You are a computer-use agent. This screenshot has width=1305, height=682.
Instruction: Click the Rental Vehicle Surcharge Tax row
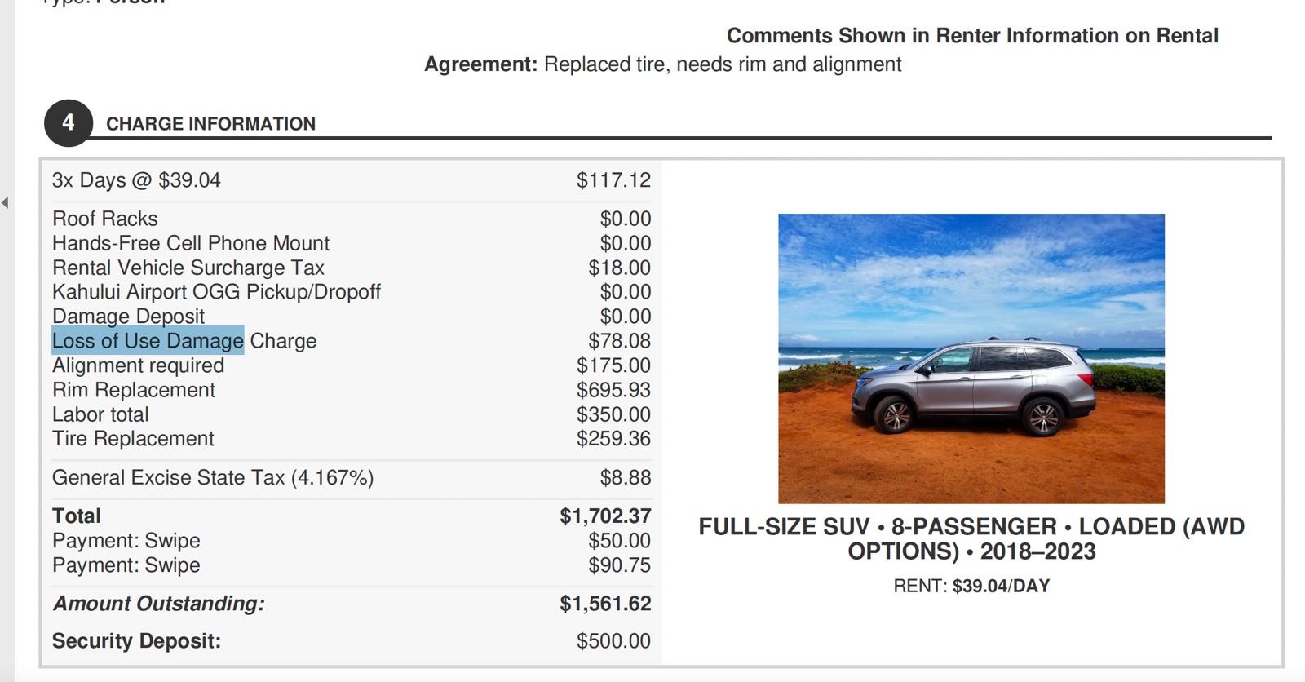pos(188,268)
